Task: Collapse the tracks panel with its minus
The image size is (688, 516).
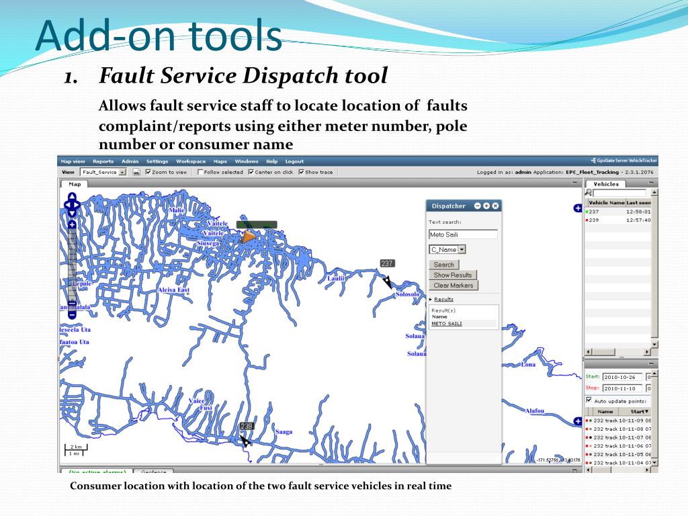Action: click(651, 363)
